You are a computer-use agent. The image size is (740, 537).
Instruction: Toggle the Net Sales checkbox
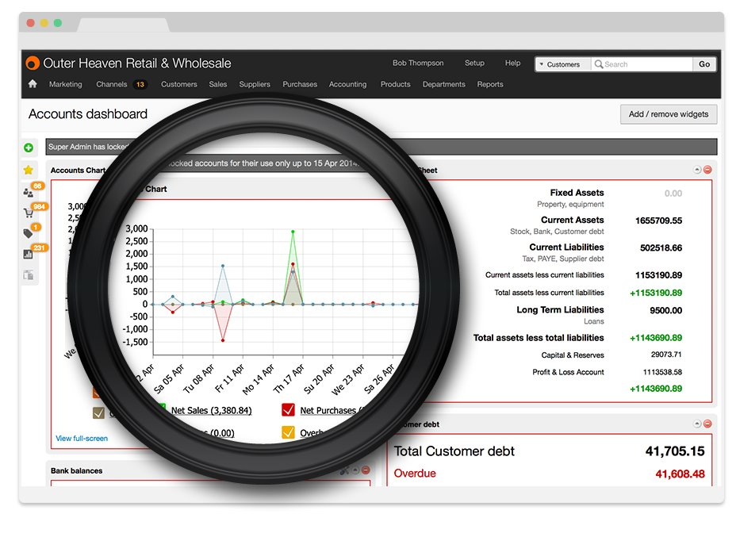tap(161, 410)
